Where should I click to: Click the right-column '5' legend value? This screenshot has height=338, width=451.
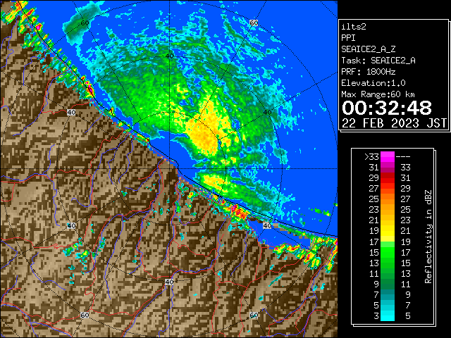click(408, 316)
